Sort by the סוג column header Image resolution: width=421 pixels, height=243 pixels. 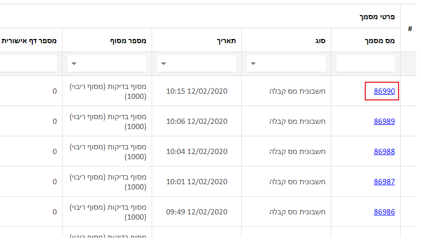click(320, 41)
